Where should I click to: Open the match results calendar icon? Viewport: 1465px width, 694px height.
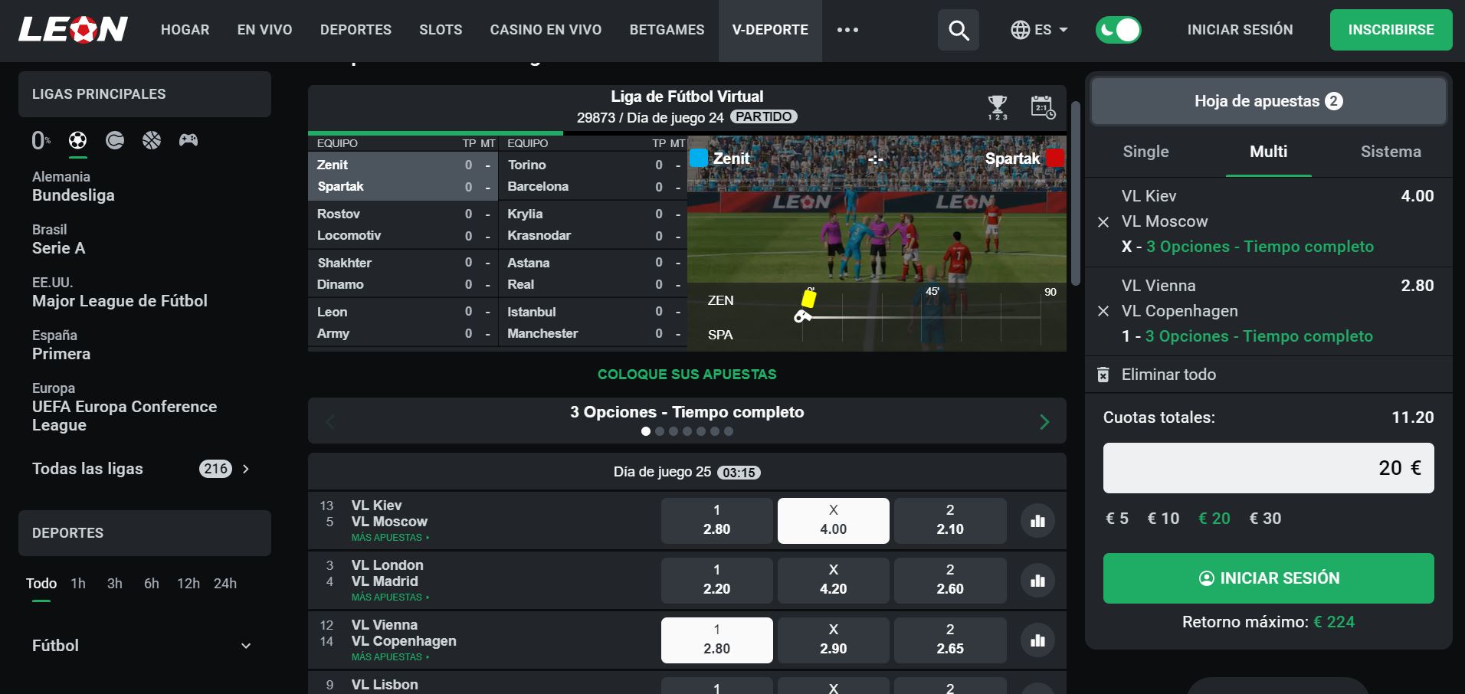click(x=1043, y=107)
